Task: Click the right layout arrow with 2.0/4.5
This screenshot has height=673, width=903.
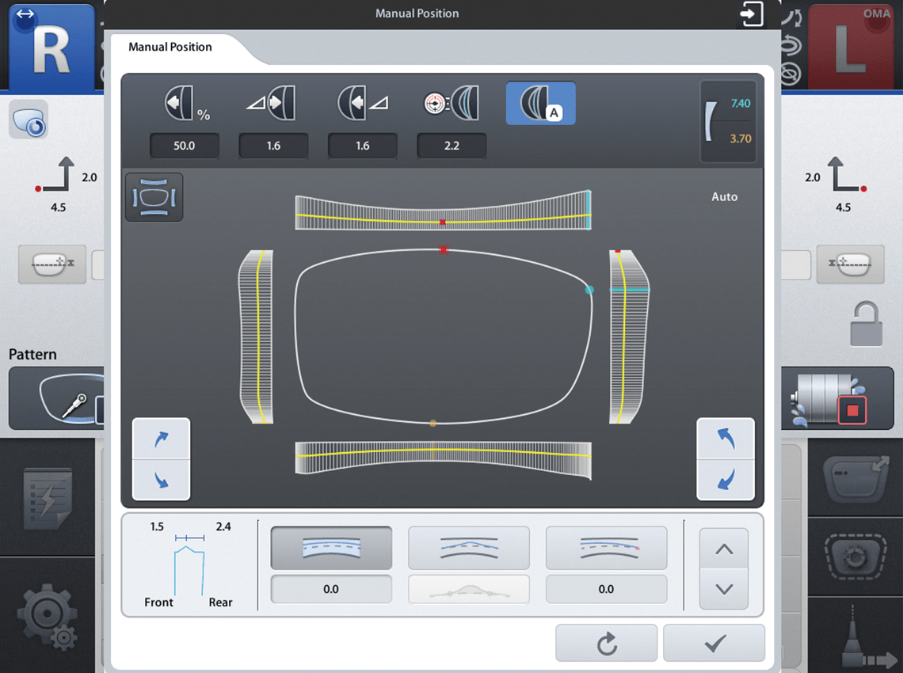Action: click(x=847, y=174)
